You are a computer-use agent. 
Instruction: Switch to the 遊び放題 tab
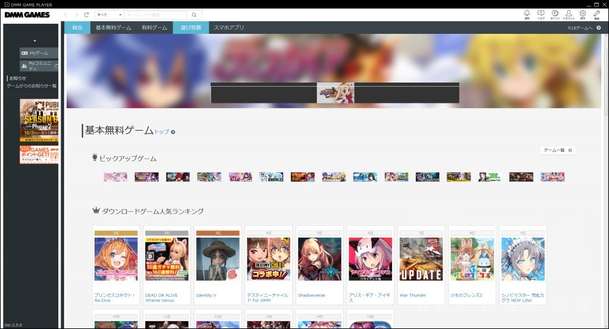click(x=191, y=27)
